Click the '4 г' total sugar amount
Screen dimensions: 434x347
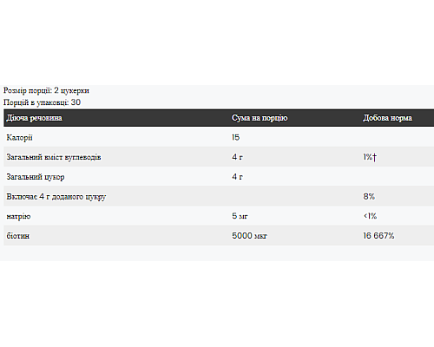237,177
